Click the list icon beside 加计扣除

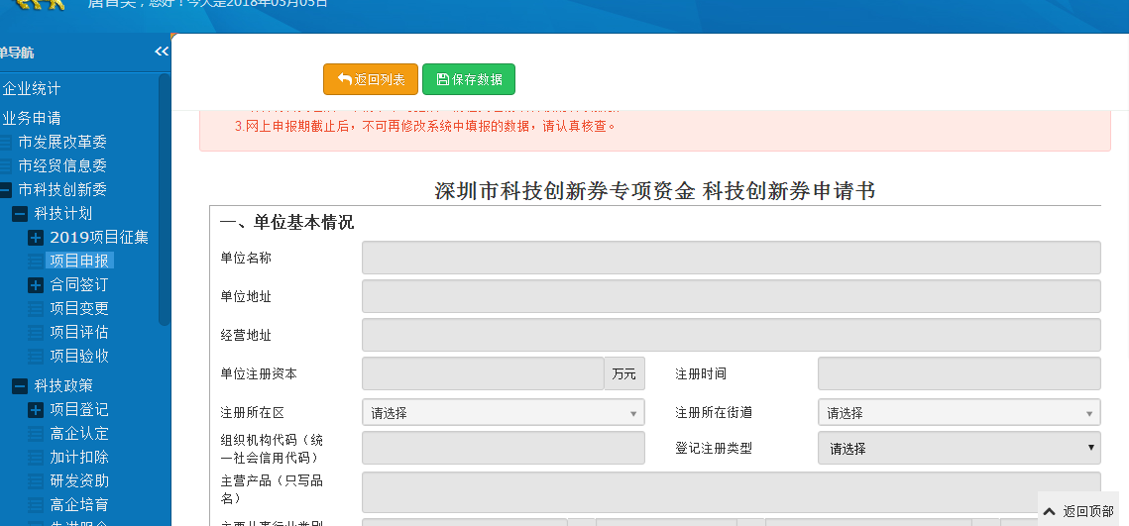36,458
